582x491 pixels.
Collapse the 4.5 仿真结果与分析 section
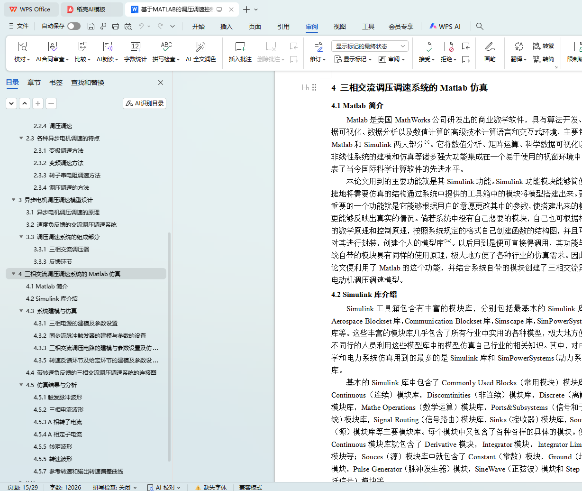(21, 385)
